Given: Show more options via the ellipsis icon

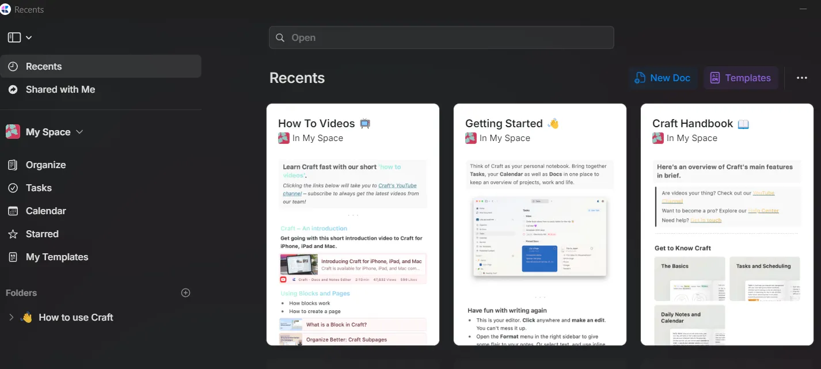Looking at the screenshot, I should click(802, 78).
